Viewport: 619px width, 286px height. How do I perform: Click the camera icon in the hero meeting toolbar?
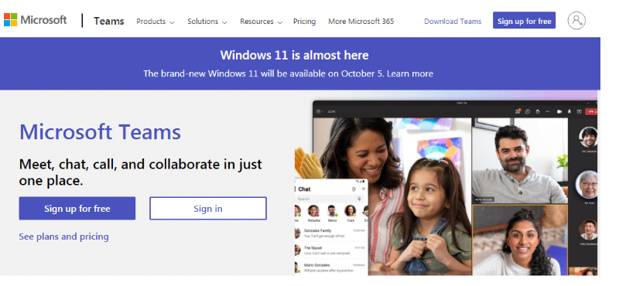[x=559, y=111]
